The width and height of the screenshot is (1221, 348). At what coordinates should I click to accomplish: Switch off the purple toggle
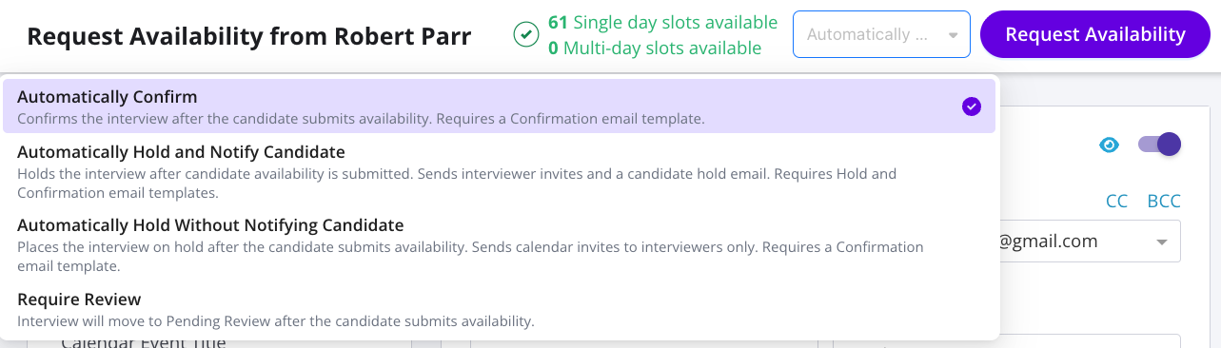[1159, 145]
